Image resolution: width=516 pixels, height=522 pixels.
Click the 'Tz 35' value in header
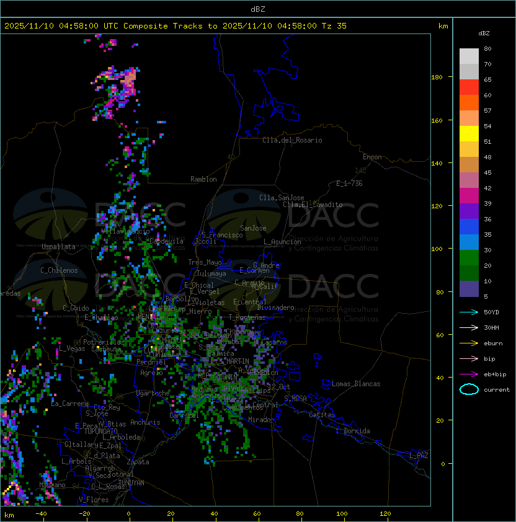[334, 26]
